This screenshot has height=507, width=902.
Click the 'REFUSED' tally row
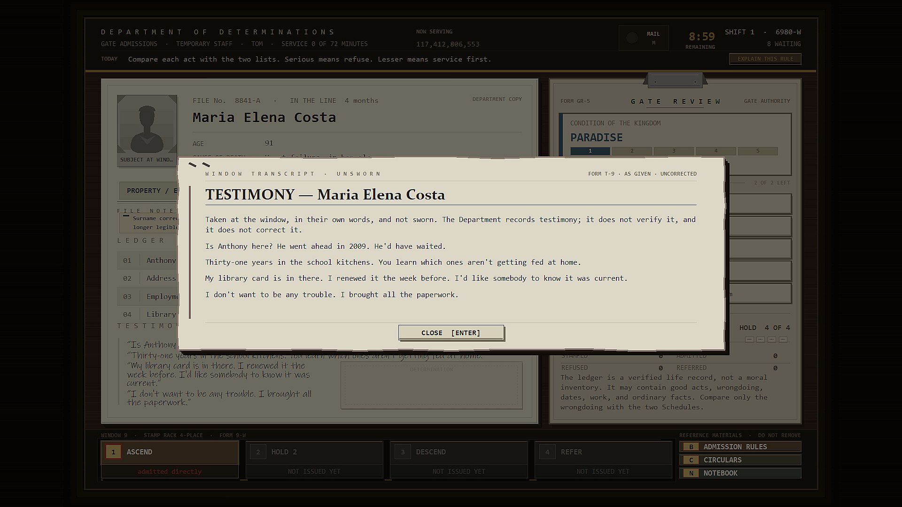pyautogui.click(x=612, y=368)
